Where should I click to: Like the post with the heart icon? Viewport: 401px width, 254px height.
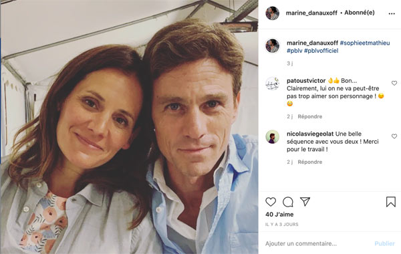(x=271, y=202)
